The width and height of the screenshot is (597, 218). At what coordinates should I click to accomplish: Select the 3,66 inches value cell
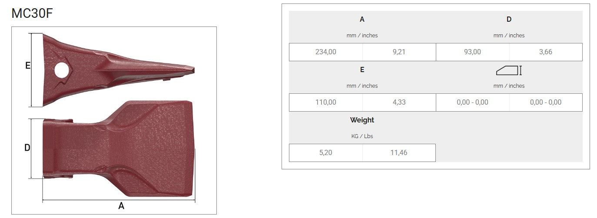coord(545,52)
